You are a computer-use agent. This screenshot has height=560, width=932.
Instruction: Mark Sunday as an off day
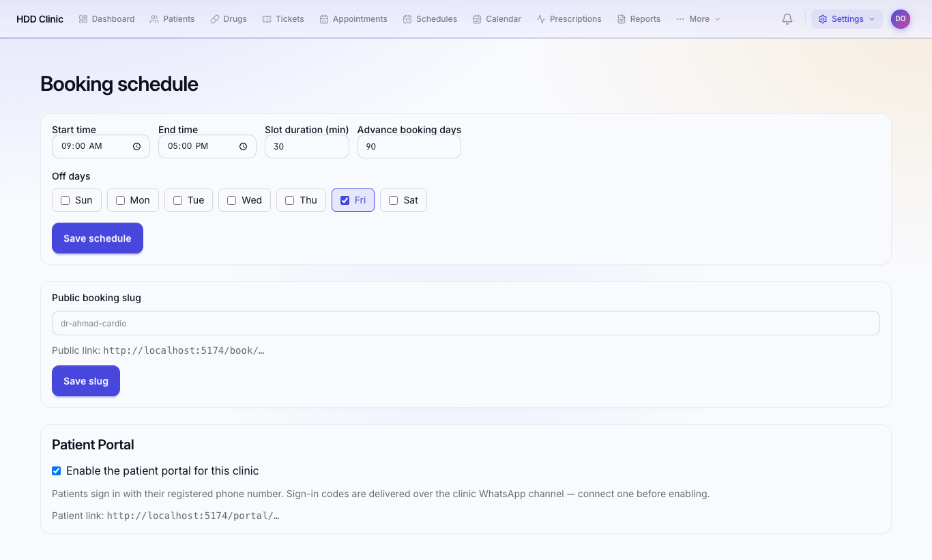pos(65,200)
